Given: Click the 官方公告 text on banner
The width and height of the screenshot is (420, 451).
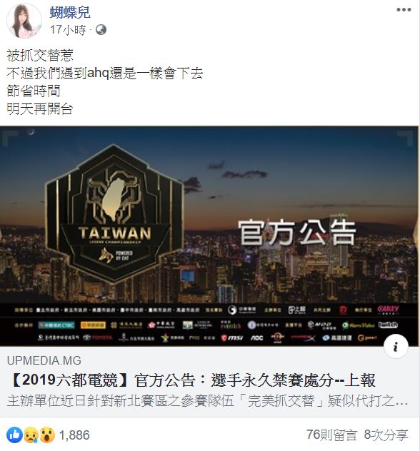Looking at the screenshot, I should pyautogui.click(x=297, y=233).
